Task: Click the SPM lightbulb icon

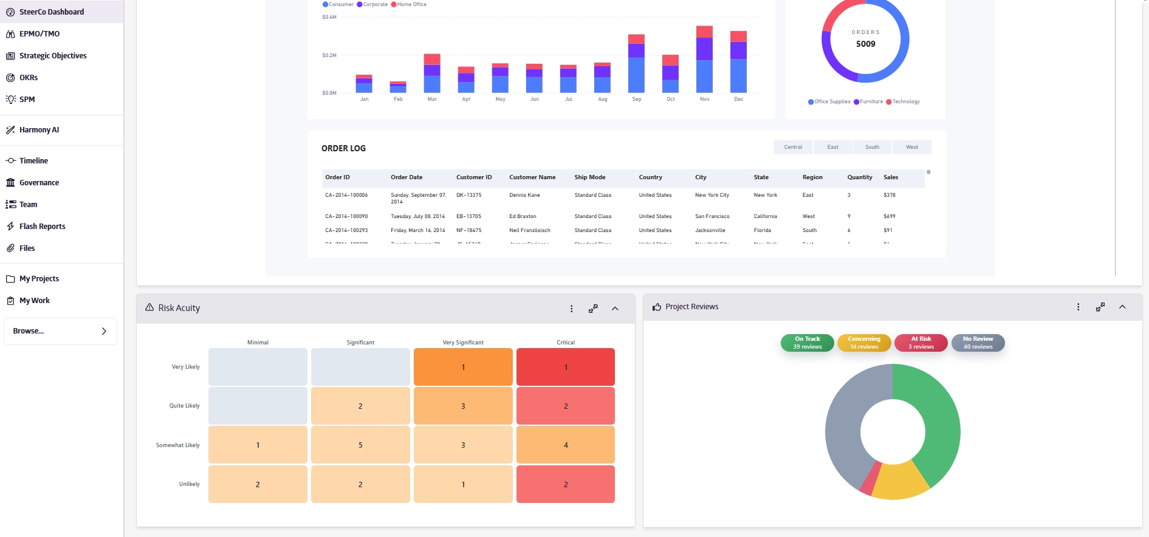Action: coord(10,100)
